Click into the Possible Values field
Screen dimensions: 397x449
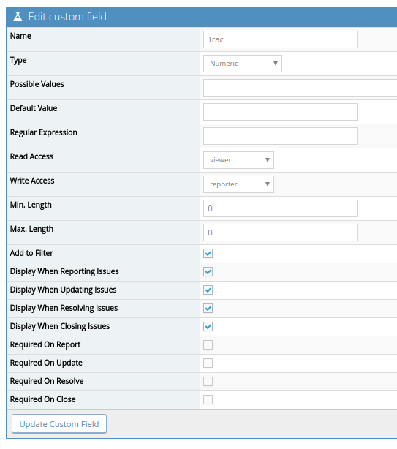coord(300,88)
